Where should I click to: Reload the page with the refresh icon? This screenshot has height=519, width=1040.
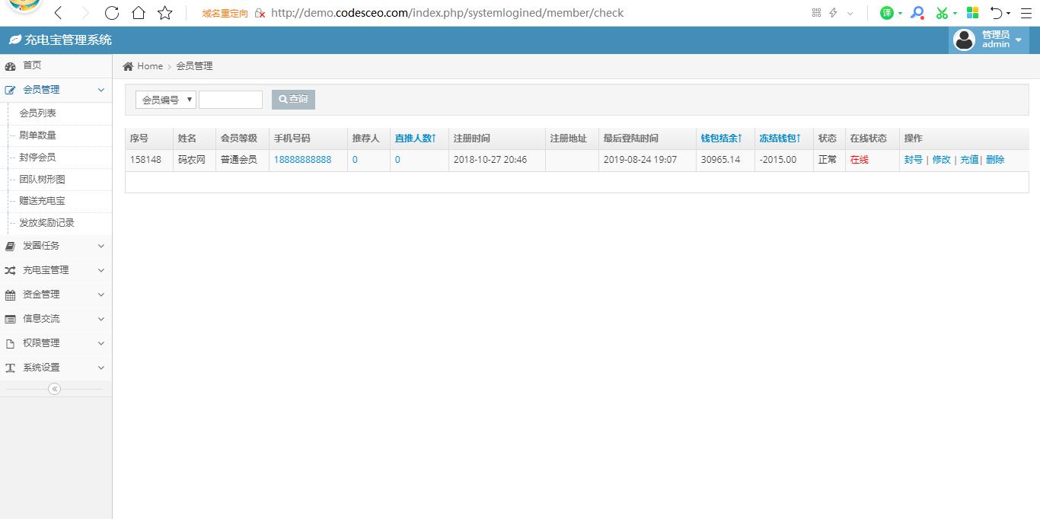click(x=112, y=13)
